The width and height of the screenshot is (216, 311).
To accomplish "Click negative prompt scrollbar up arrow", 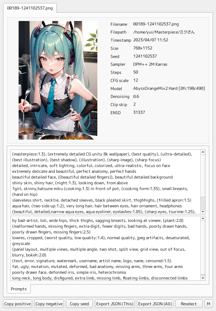I will click(x=203, y=219).
